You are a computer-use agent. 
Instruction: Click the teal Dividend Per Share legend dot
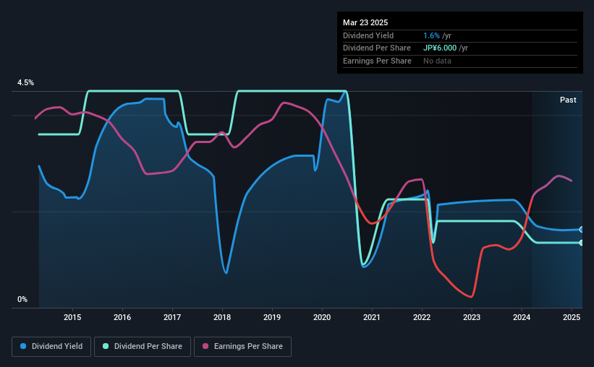click(106, 346)
